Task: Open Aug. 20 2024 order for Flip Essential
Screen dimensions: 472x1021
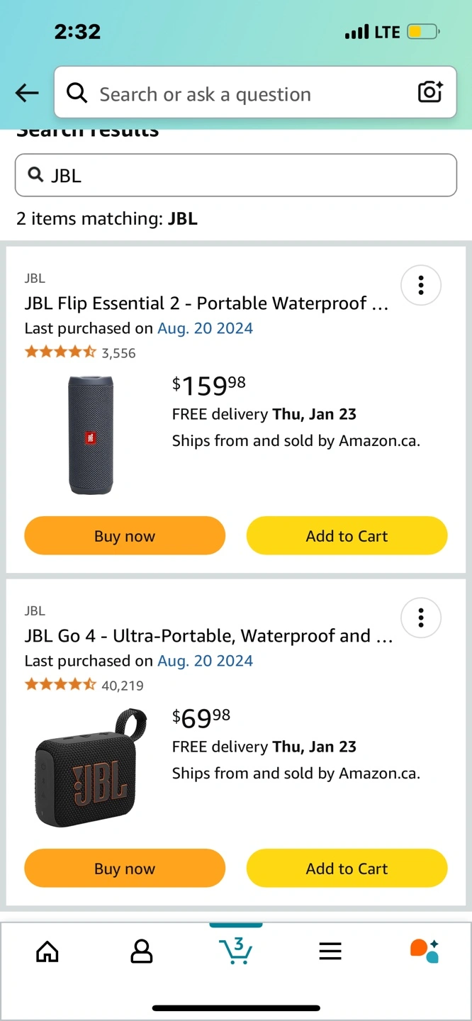Action: [205, 328]
